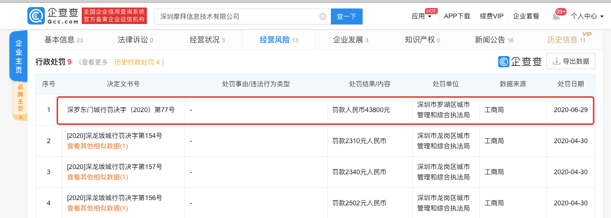Click penalty date 2020-06-29

tap(570, 110)
